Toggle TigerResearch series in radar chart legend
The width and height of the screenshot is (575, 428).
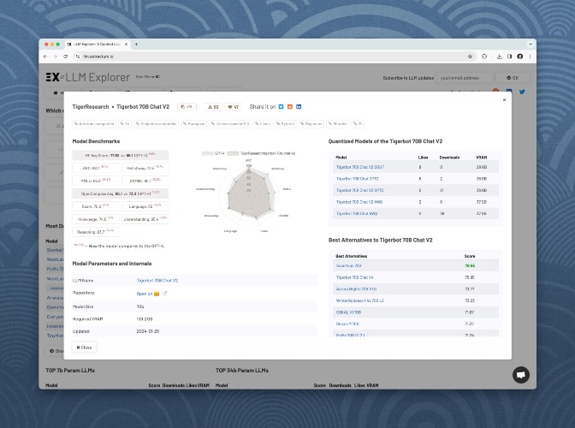tap(261, 153)
